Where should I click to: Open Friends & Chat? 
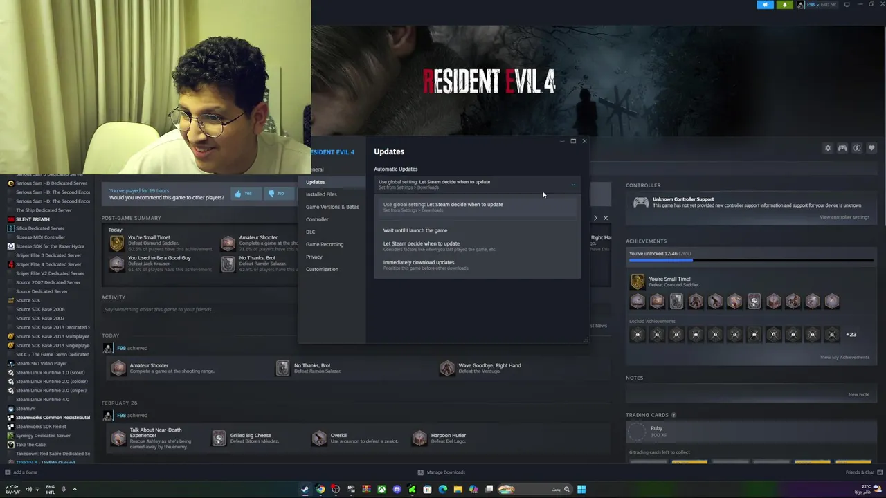click(862, 472)
